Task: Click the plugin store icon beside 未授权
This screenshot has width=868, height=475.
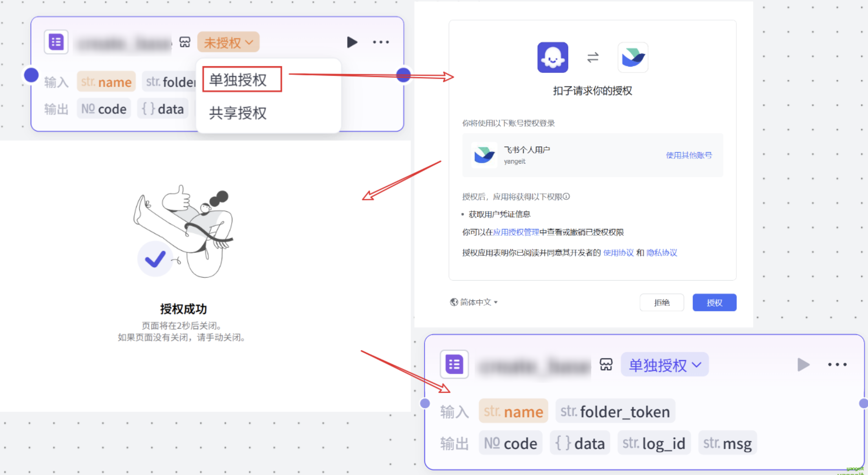Action: 185,42
